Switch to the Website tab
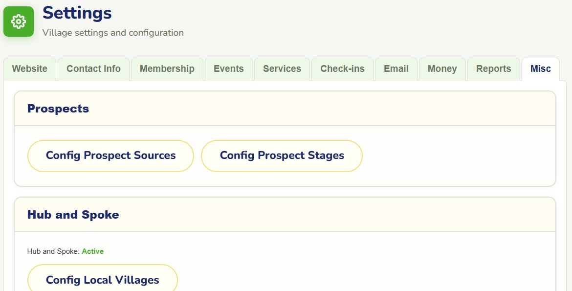Image resolution: width=572 pixels, height=291 pixels. pyautogui.click(x=29, y=69)
